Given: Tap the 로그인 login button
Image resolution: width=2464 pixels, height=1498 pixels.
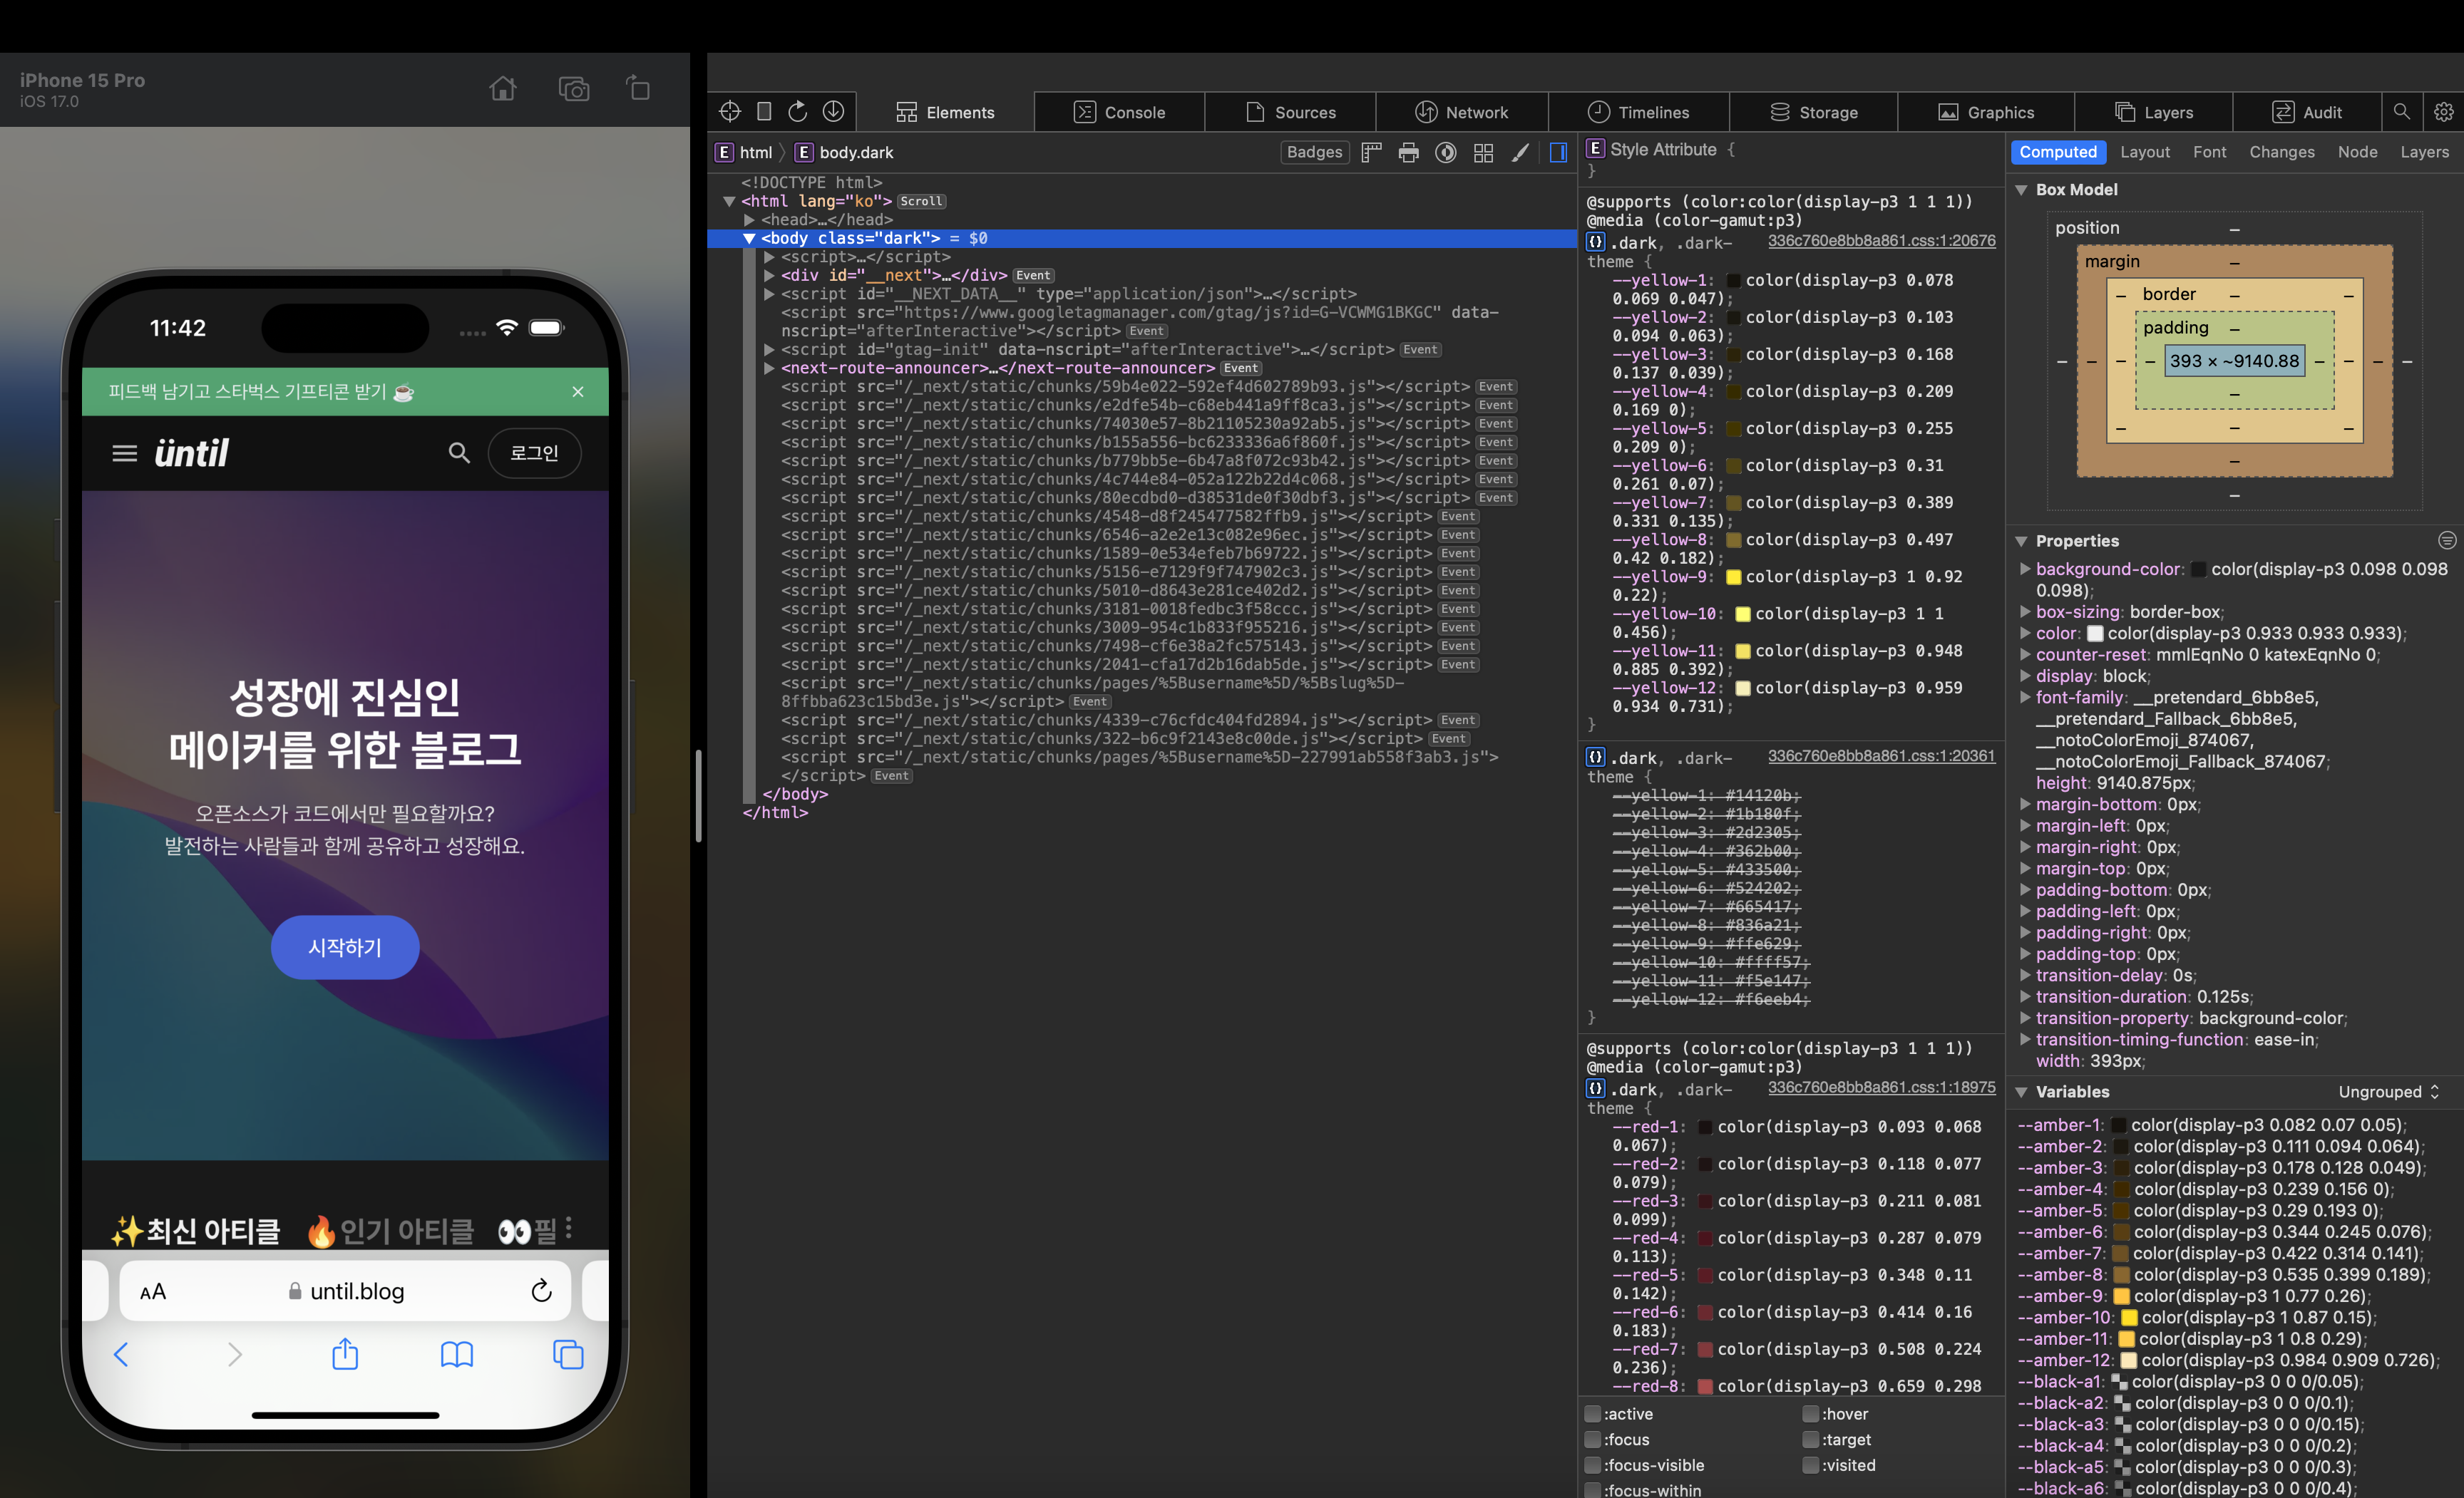Looking at the screenshot, I should click(534, 453).
